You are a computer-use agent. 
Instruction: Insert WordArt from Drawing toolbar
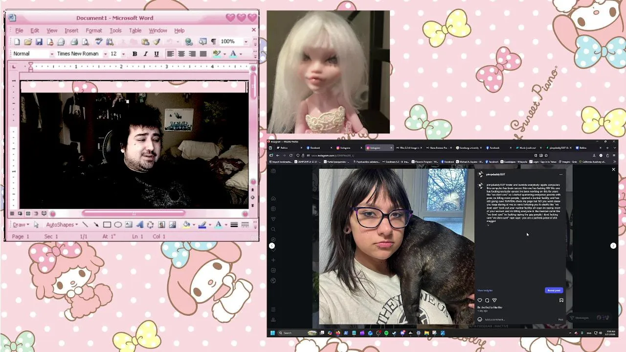pos(139,225)
